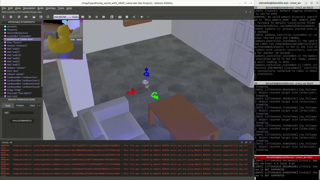Split the Console panel with its first icon
320x180 pixels.
(242, 142)
